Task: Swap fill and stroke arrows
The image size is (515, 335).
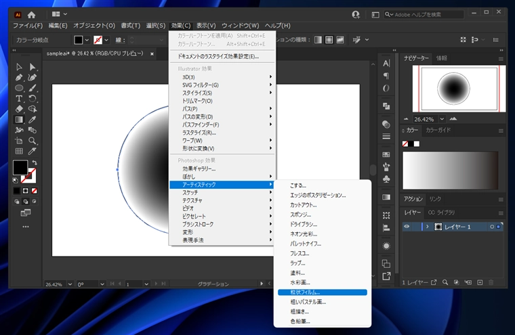Action: pyautogui.click(x=34, y=162)
